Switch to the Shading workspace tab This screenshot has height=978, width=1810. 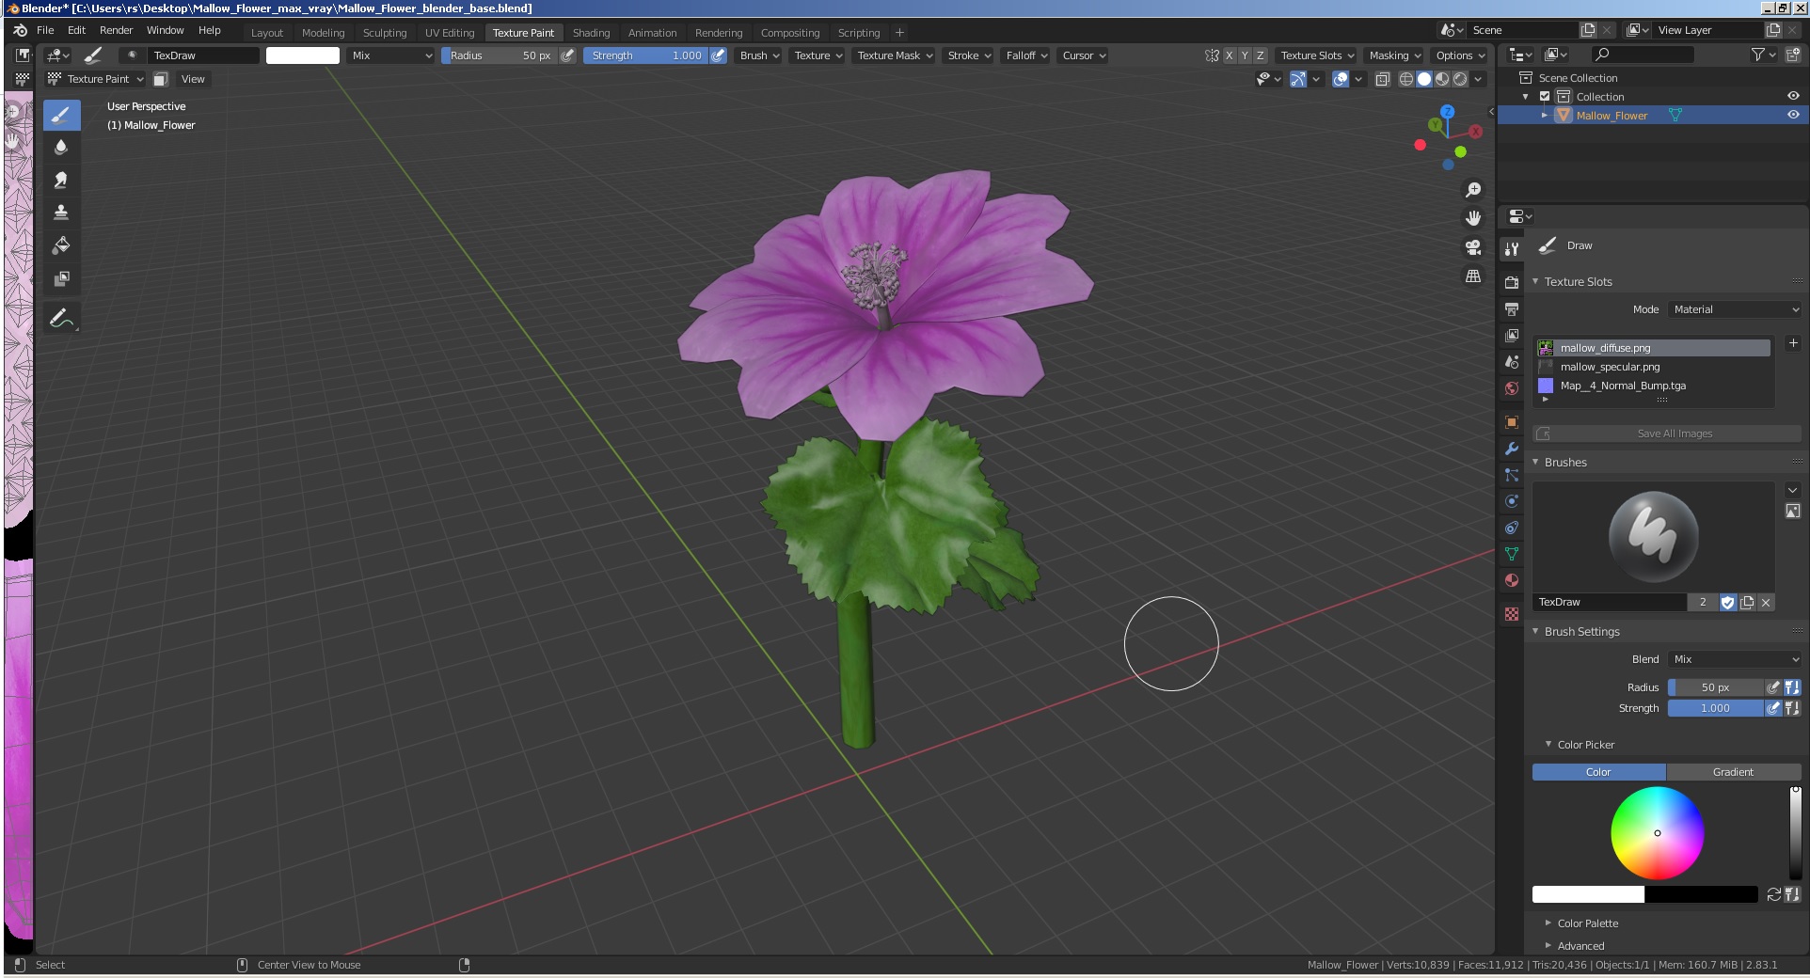click(591, 33)
